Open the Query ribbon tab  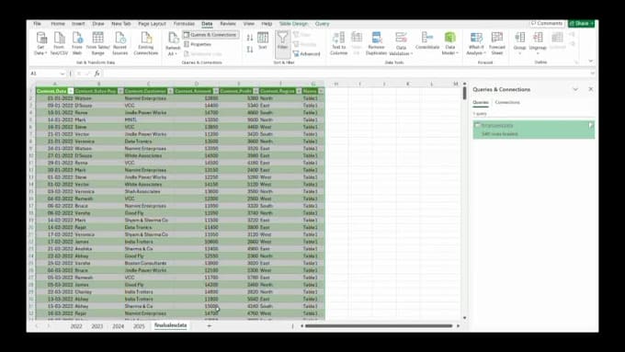pos(322,24)
